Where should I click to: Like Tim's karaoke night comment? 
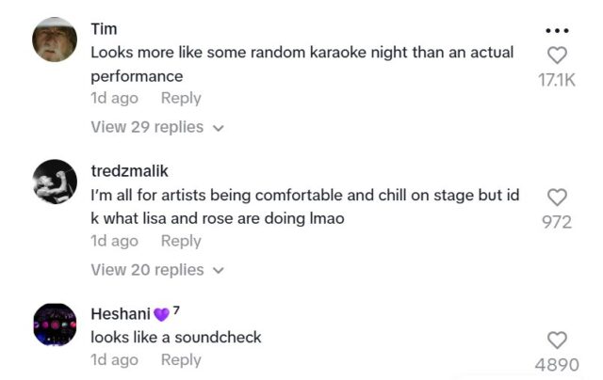pos(557,55)
